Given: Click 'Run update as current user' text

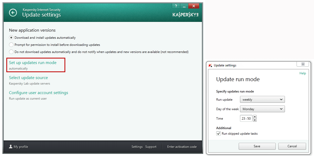Looking at the screenshot, I should click(x=28, y=99).
